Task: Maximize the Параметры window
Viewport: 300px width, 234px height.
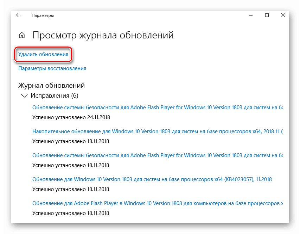Action: 267,15
